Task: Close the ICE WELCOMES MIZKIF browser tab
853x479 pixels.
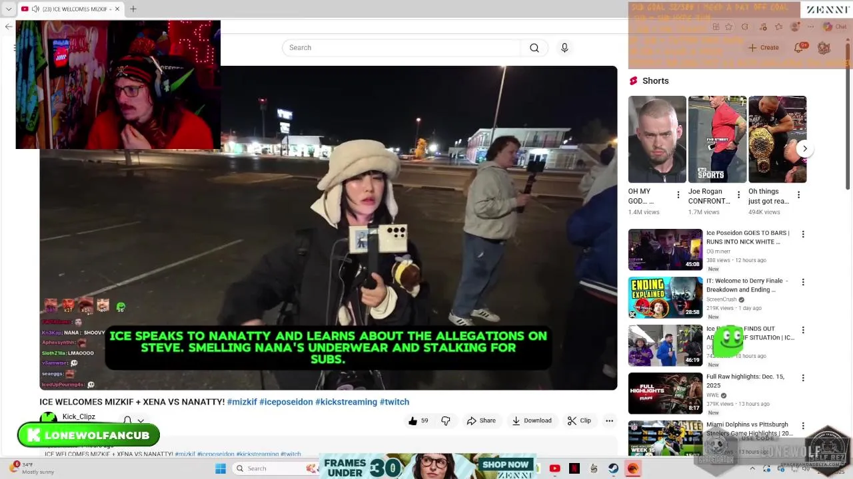Action: (117, 9)
